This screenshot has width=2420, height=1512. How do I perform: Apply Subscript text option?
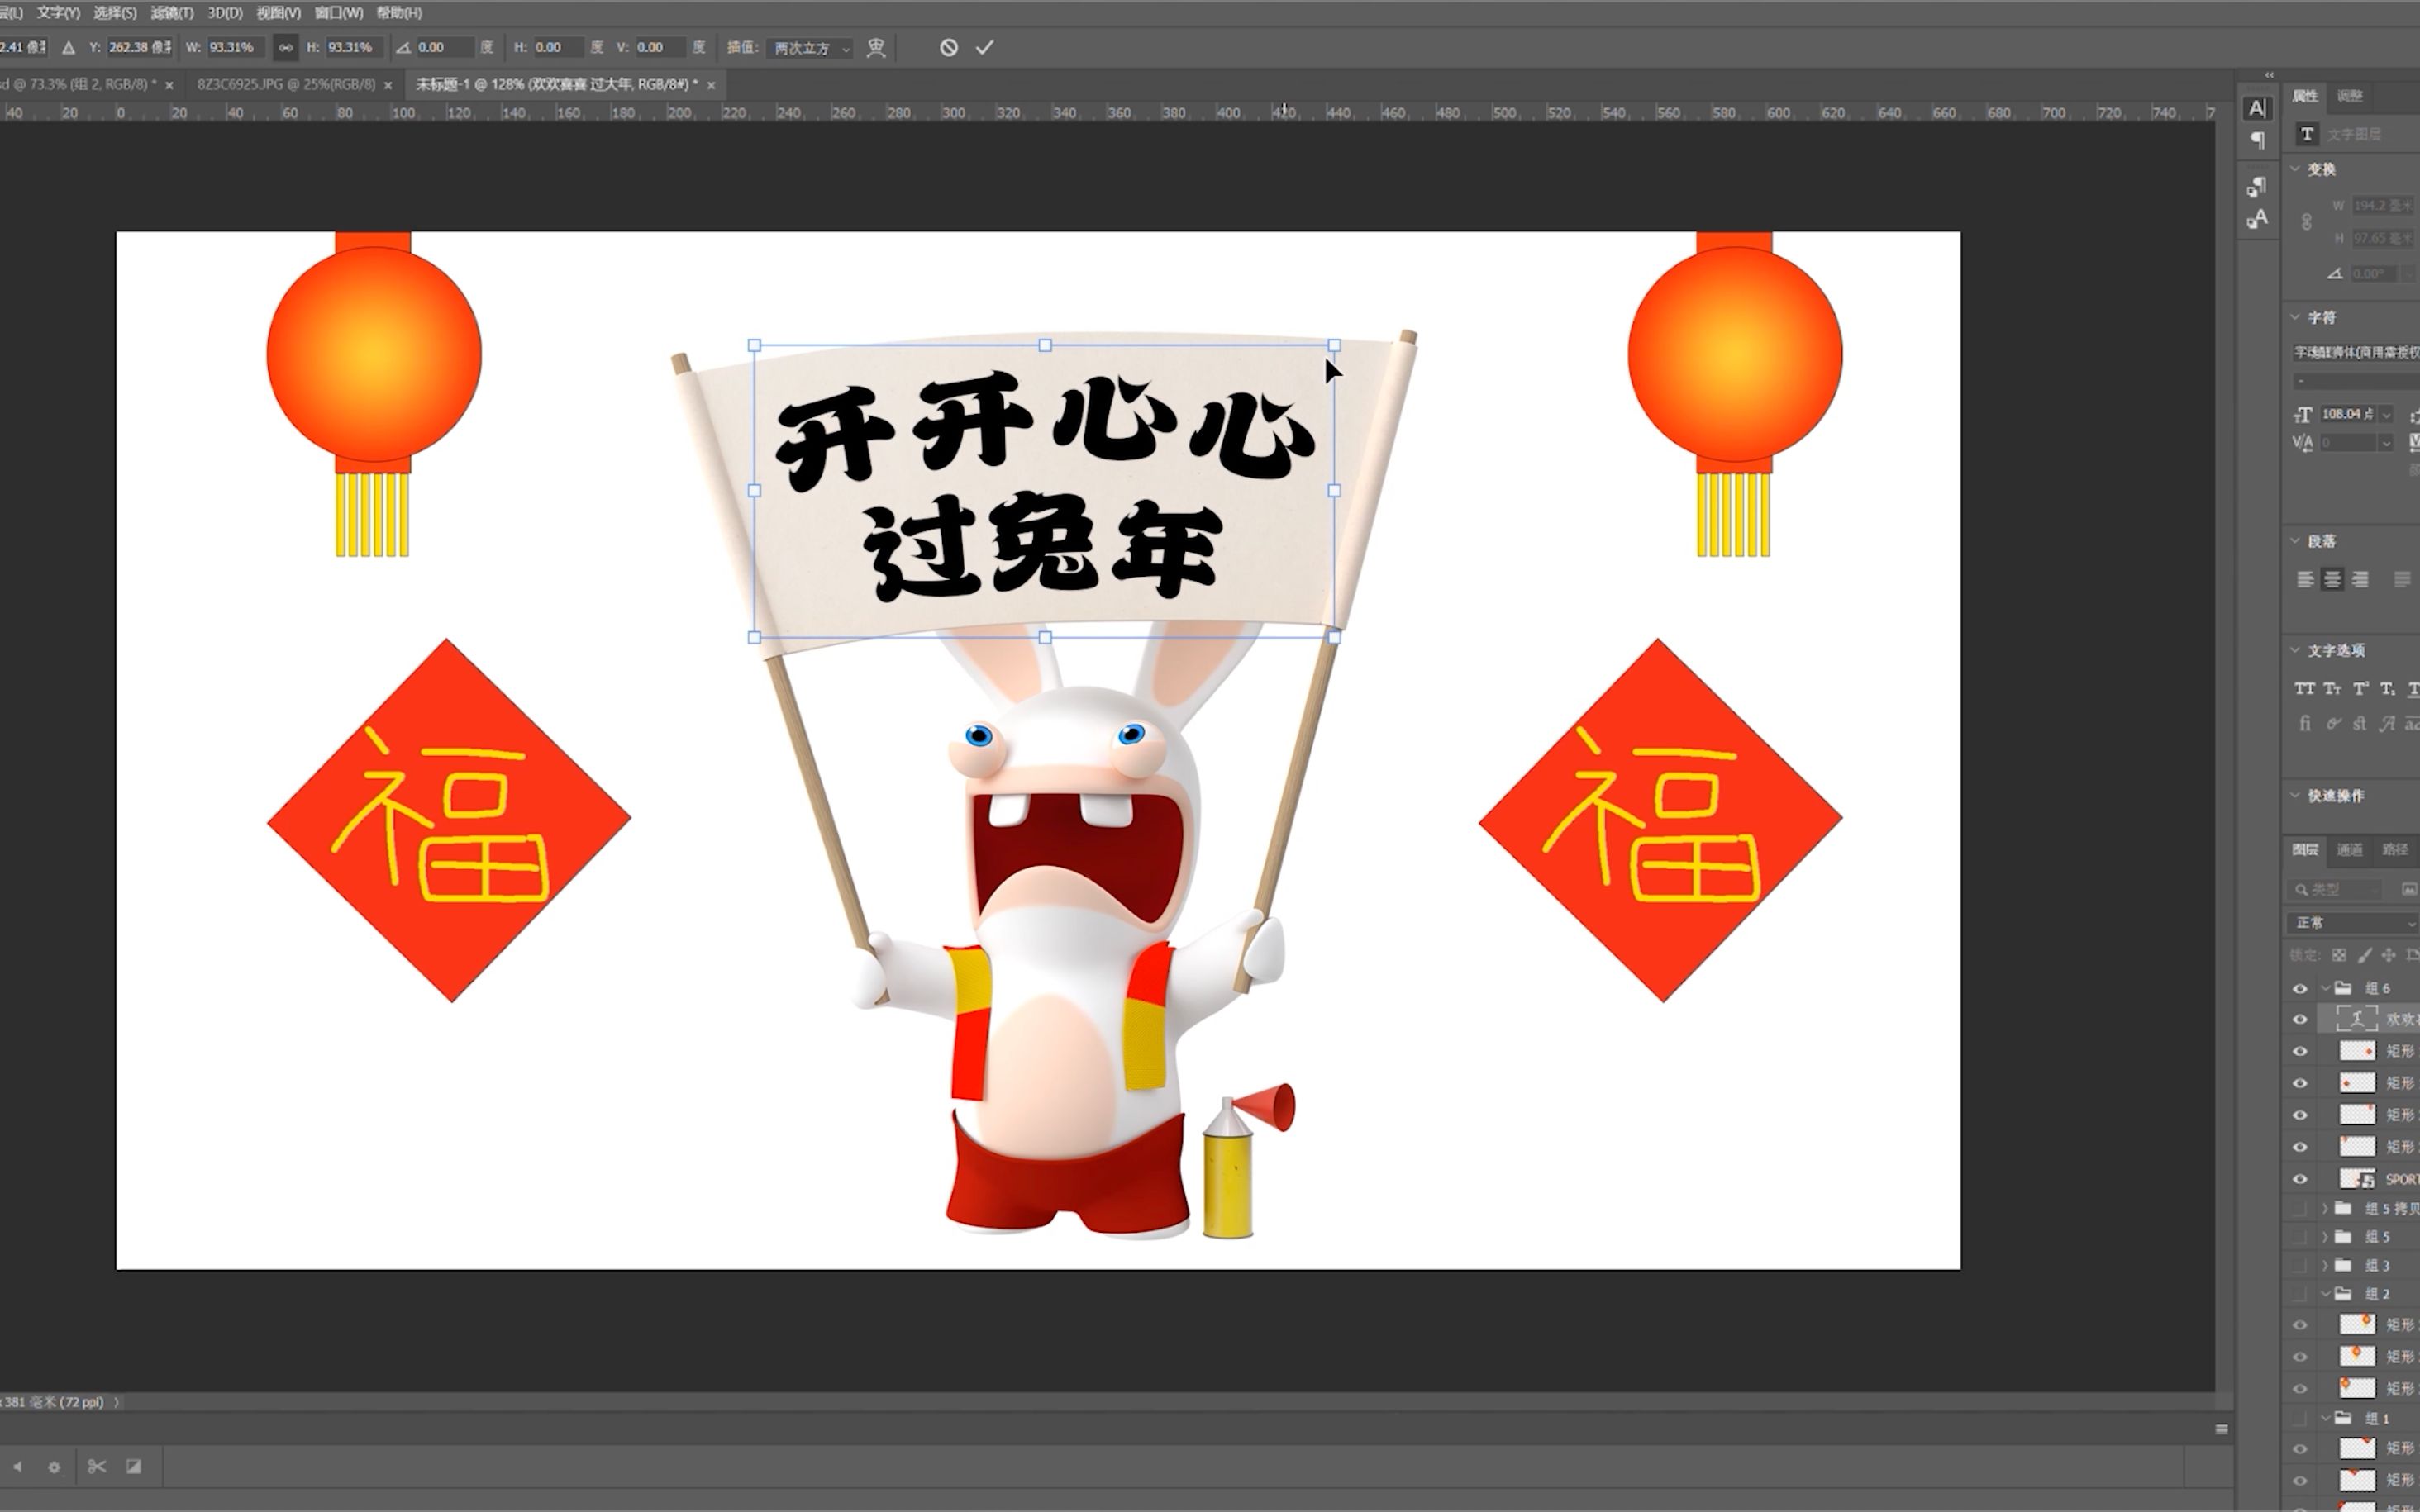pos(2388,688)
